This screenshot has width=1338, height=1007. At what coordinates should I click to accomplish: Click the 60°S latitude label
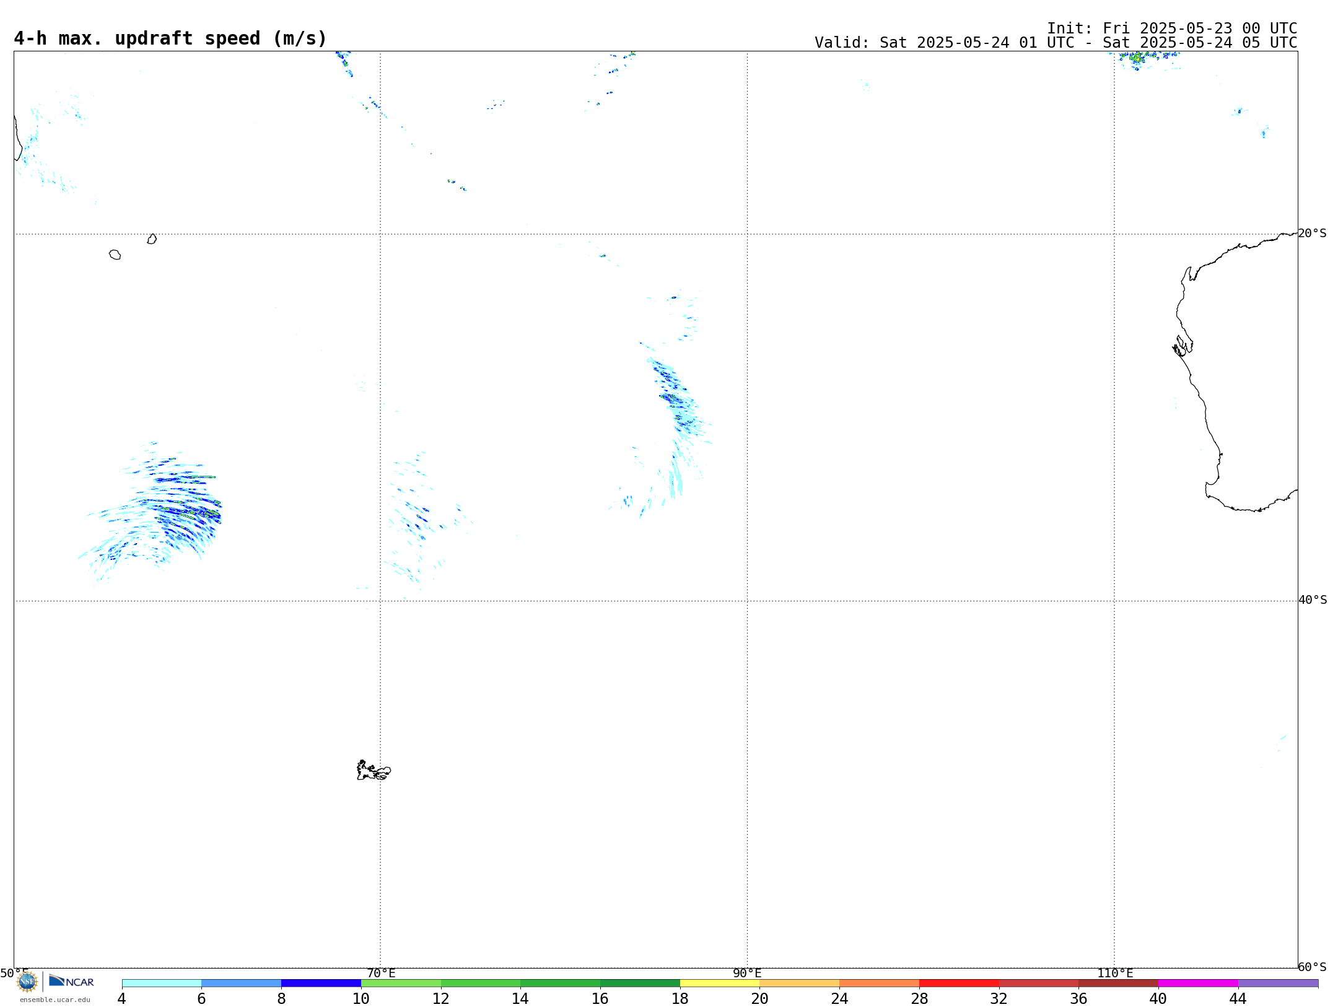[1312, 967]
